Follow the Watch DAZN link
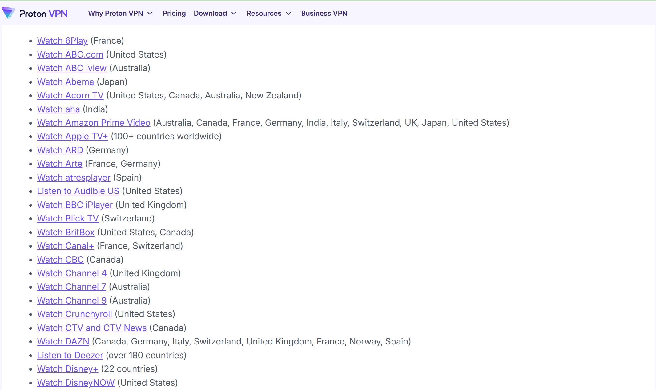The image size is (656, 390). coord(63,341)
